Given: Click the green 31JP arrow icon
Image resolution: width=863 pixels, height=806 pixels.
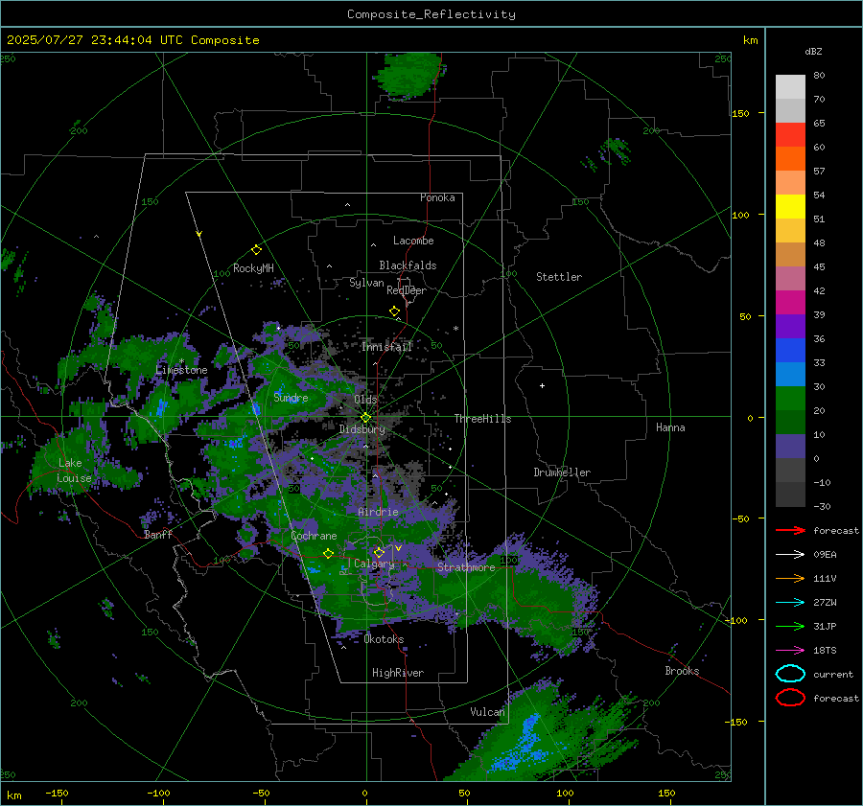Looking at the screenshot, I should coord(790,626).
